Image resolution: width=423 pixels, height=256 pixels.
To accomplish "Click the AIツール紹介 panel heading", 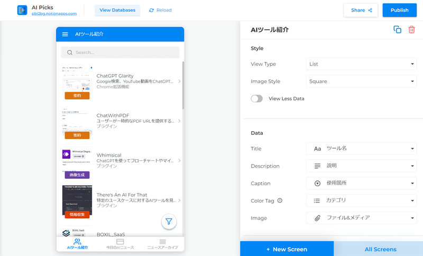I will (270, 30).
